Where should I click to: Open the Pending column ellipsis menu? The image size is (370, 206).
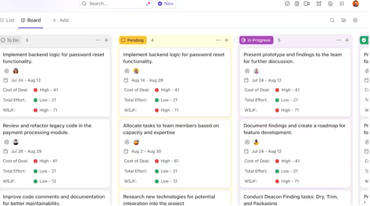pyautogui.click(x=218, y=40)
